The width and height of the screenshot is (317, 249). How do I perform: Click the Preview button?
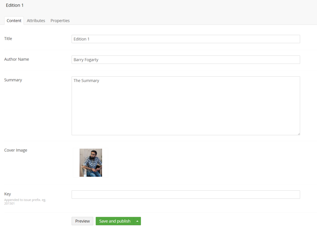(83, 221)
